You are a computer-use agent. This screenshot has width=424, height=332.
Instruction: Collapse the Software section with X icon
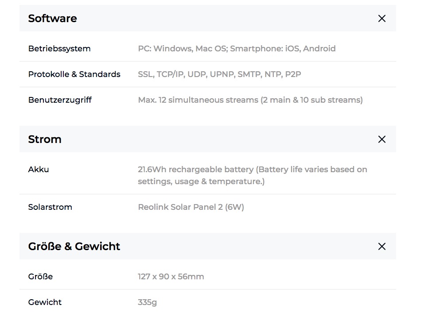(381, 19)
